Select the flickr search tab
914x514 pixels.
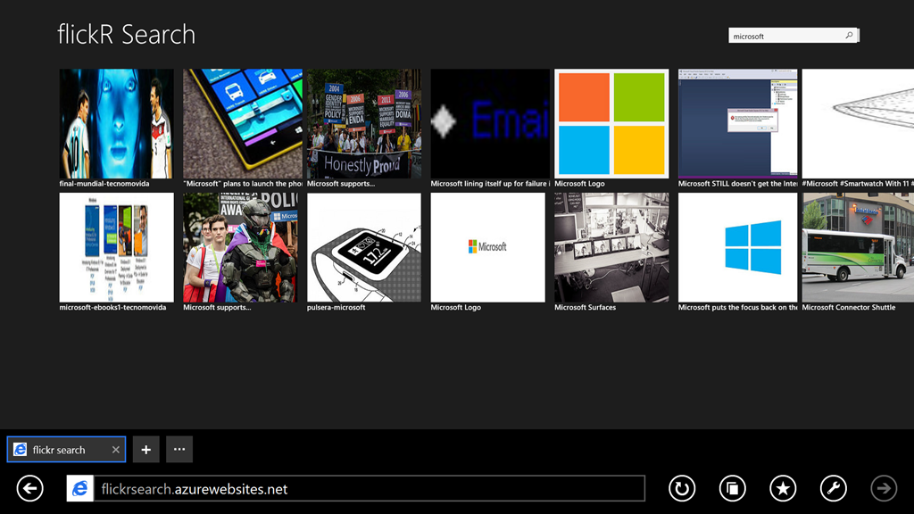66,450
